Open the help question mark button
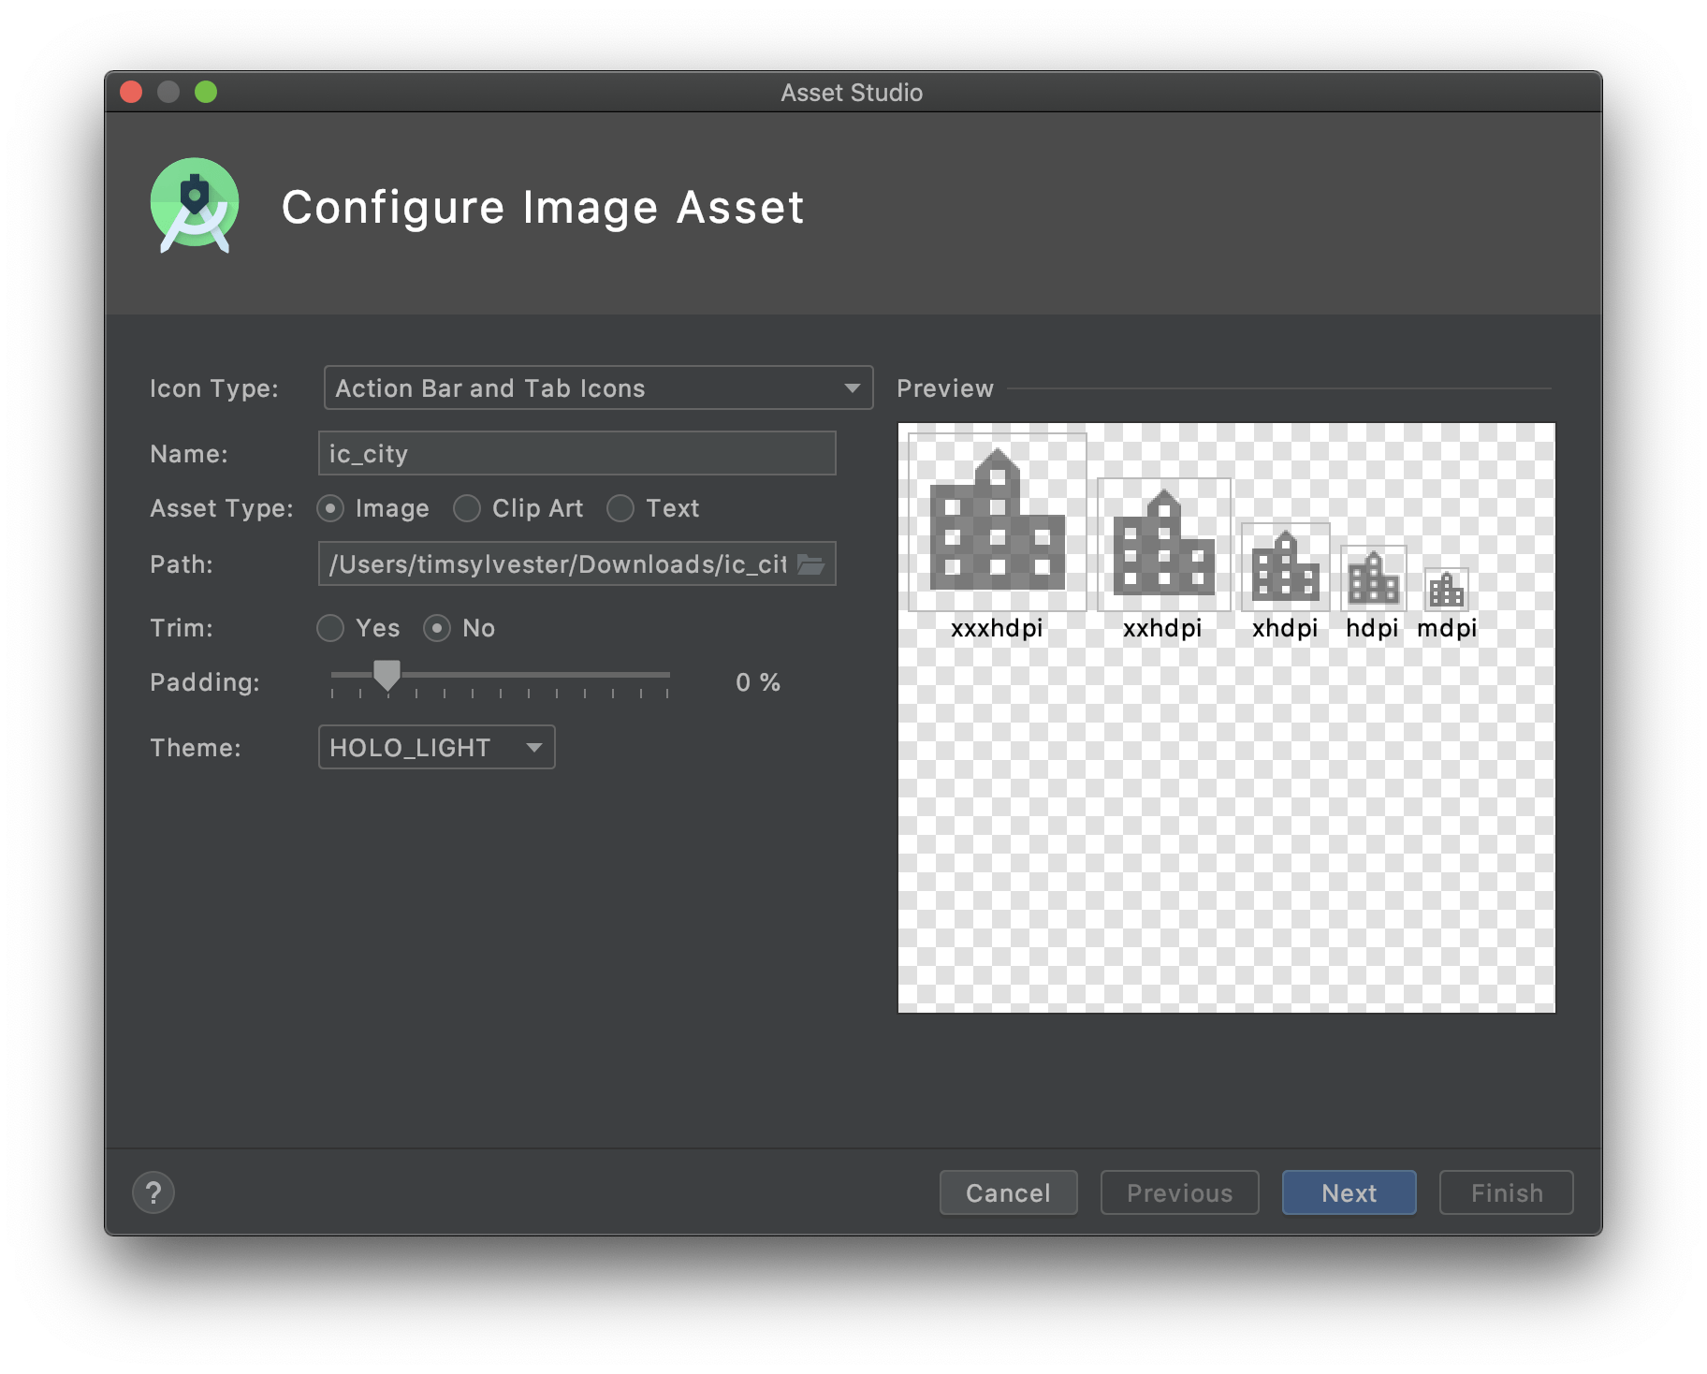 click(153, 1192)
